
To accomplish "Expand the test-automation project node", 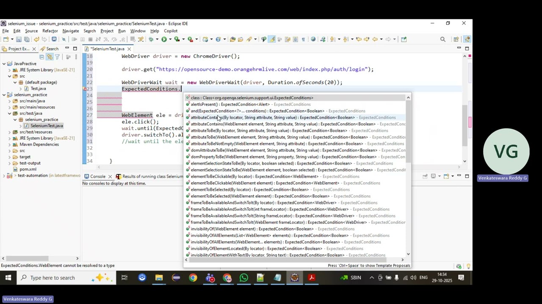I will pos(4,175).
